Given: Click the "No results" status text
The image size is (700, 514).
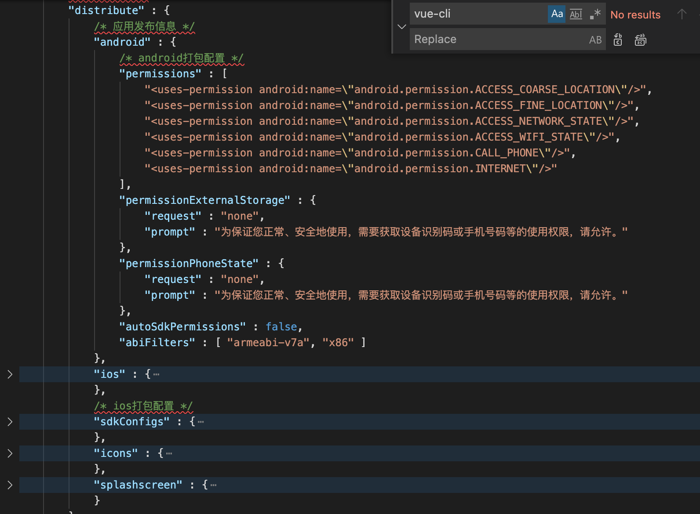Looking at the screenshot, I should point(635,15).
